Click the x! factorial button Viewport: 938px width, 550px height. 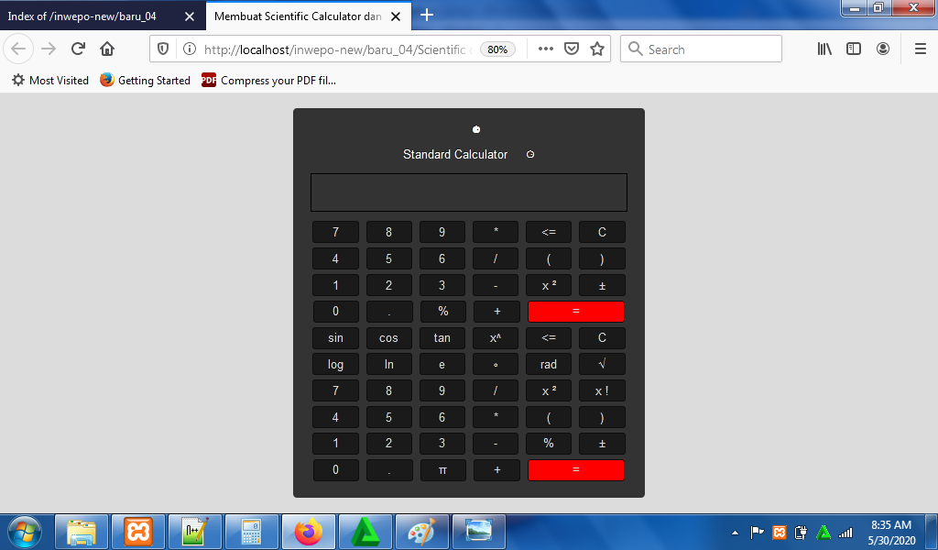pyautogui.click(x=602, y=390)
